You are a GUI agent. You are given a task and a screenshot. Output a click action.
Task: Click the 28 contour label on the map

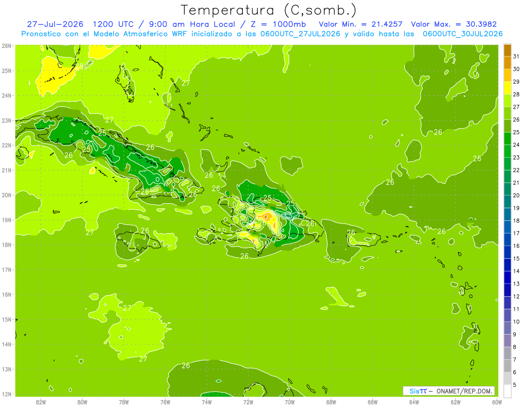[79, 66]
